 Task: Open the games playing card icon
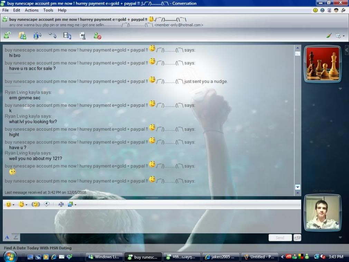[x=83, y=36]
